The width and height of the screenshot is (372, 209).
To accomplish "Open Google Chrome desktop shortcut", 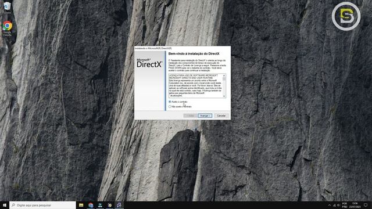I will tap(7, 28).
